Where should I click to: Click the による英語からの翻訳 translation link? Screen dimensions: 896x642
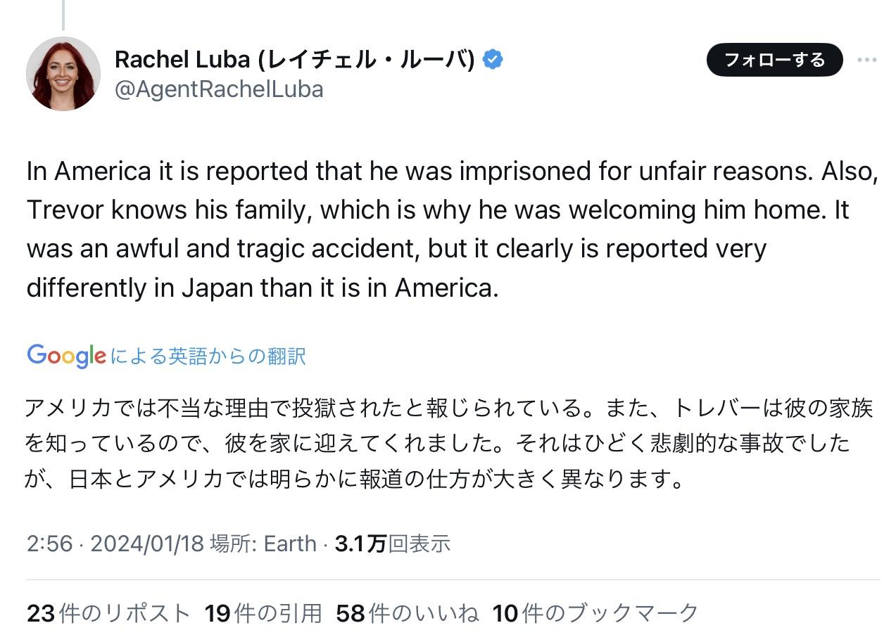[x=207, y=356]
